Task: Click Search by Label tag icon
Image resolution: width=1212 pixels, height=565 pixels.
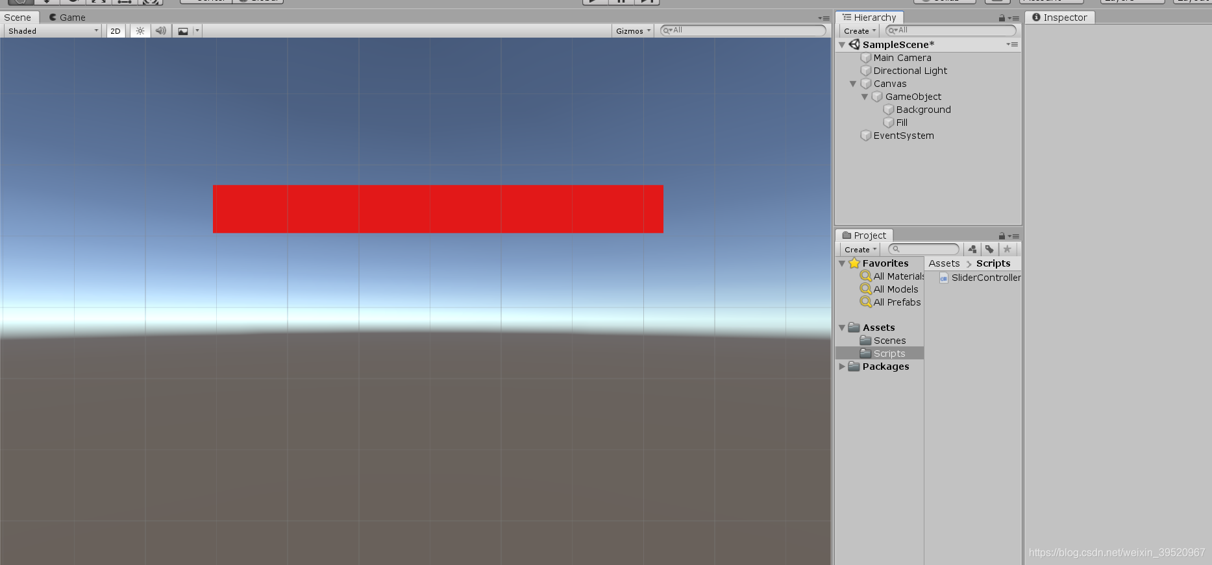Action: coord(989,249)
